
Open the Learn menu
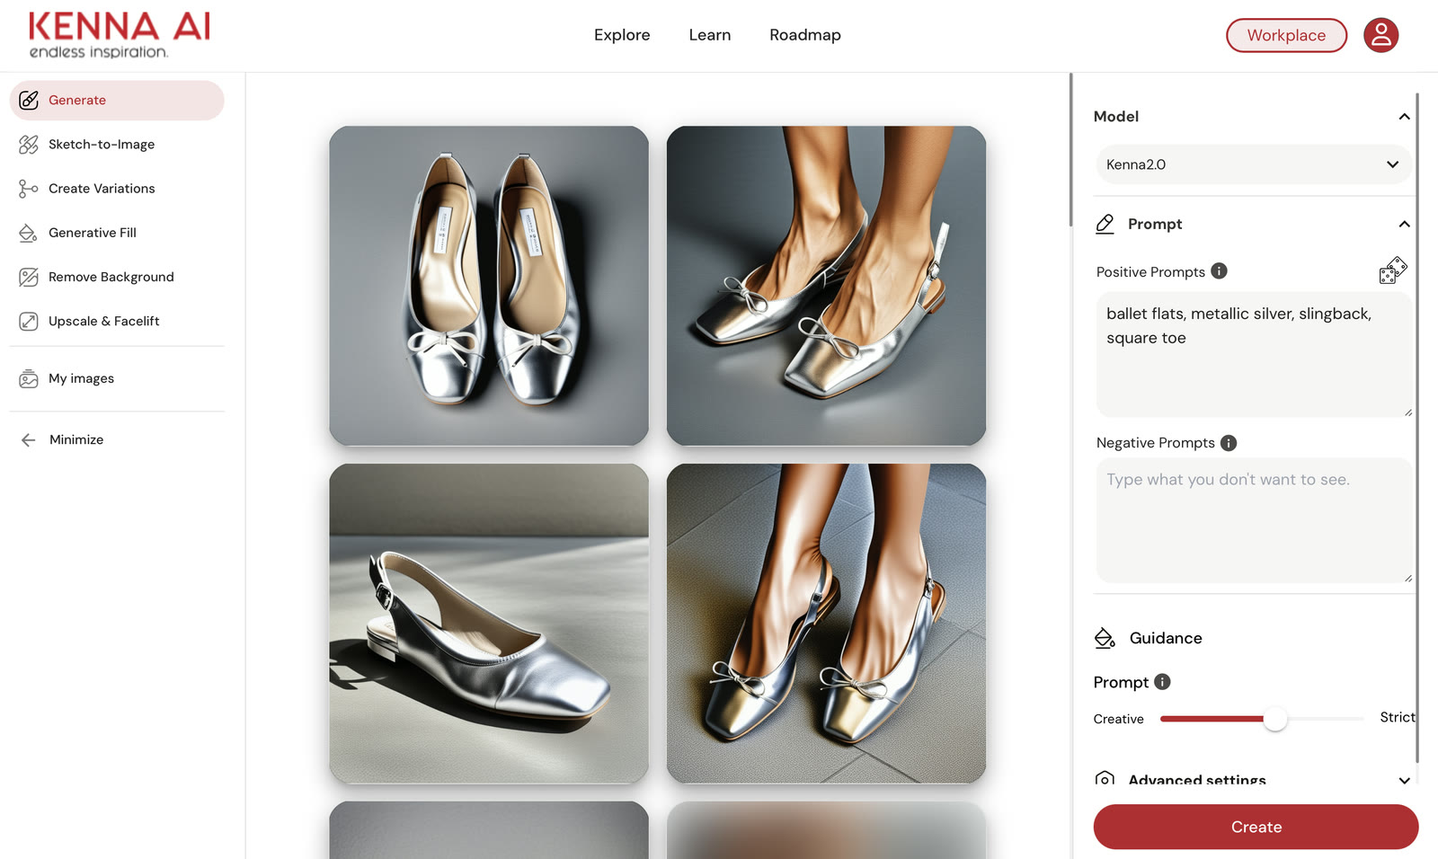(710, 35)
